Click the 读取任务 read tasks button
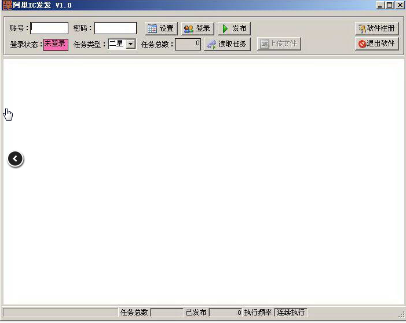The height and width of the screenshot is (323, 406). 227,44
